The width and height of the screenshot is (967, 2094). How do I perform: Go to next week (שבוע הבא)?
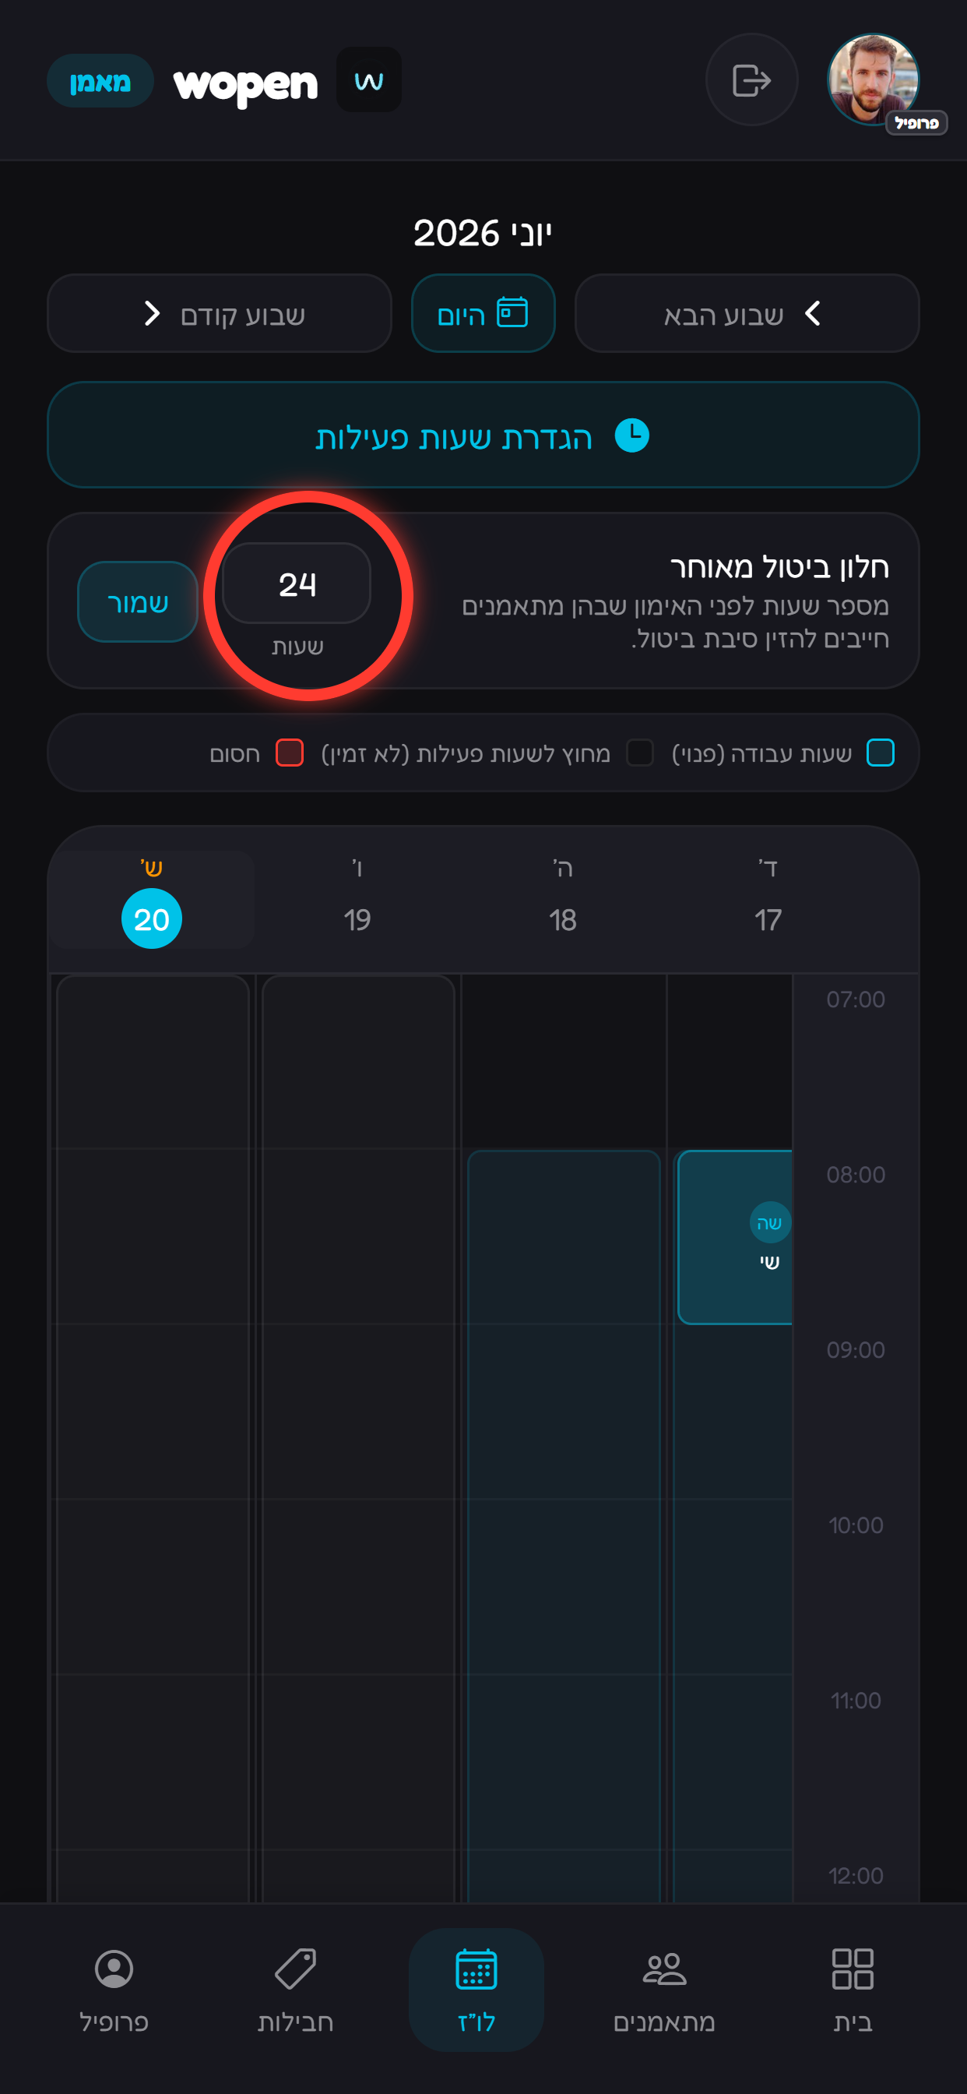(747, 313)
